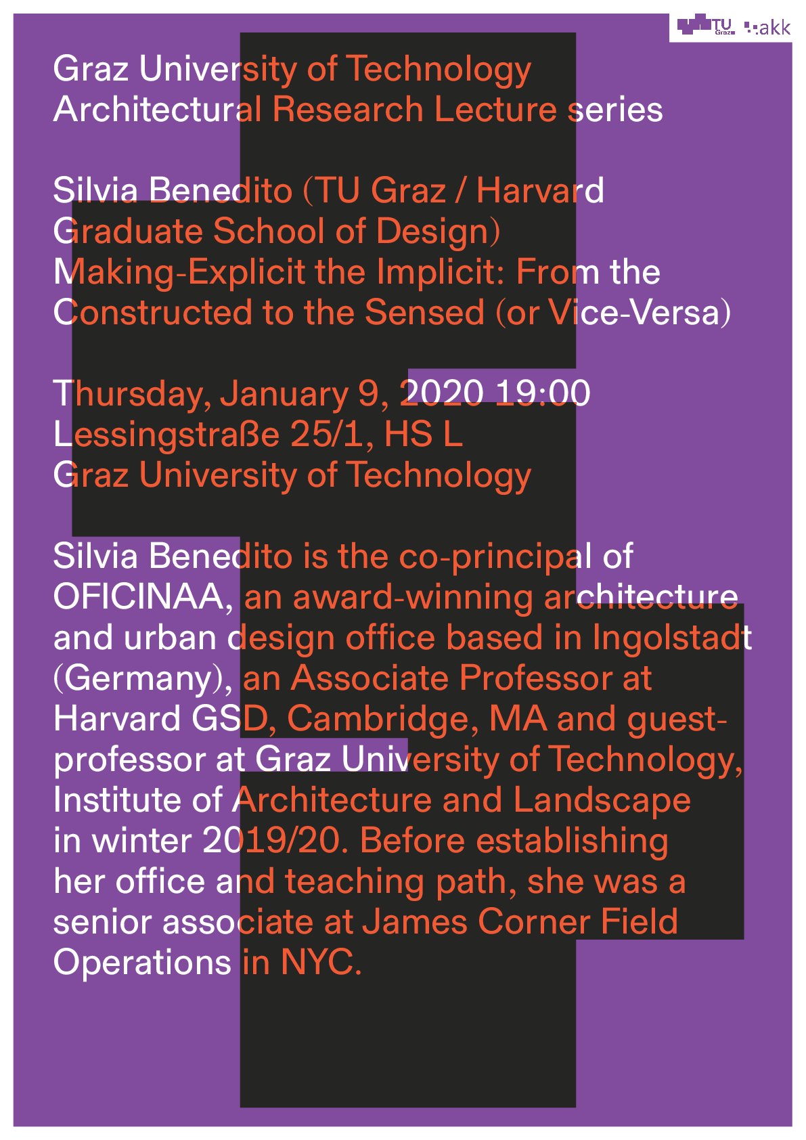The image size is (806, 1140).
Task: Click 'an Associate Professor at' line
Action: 447,678
